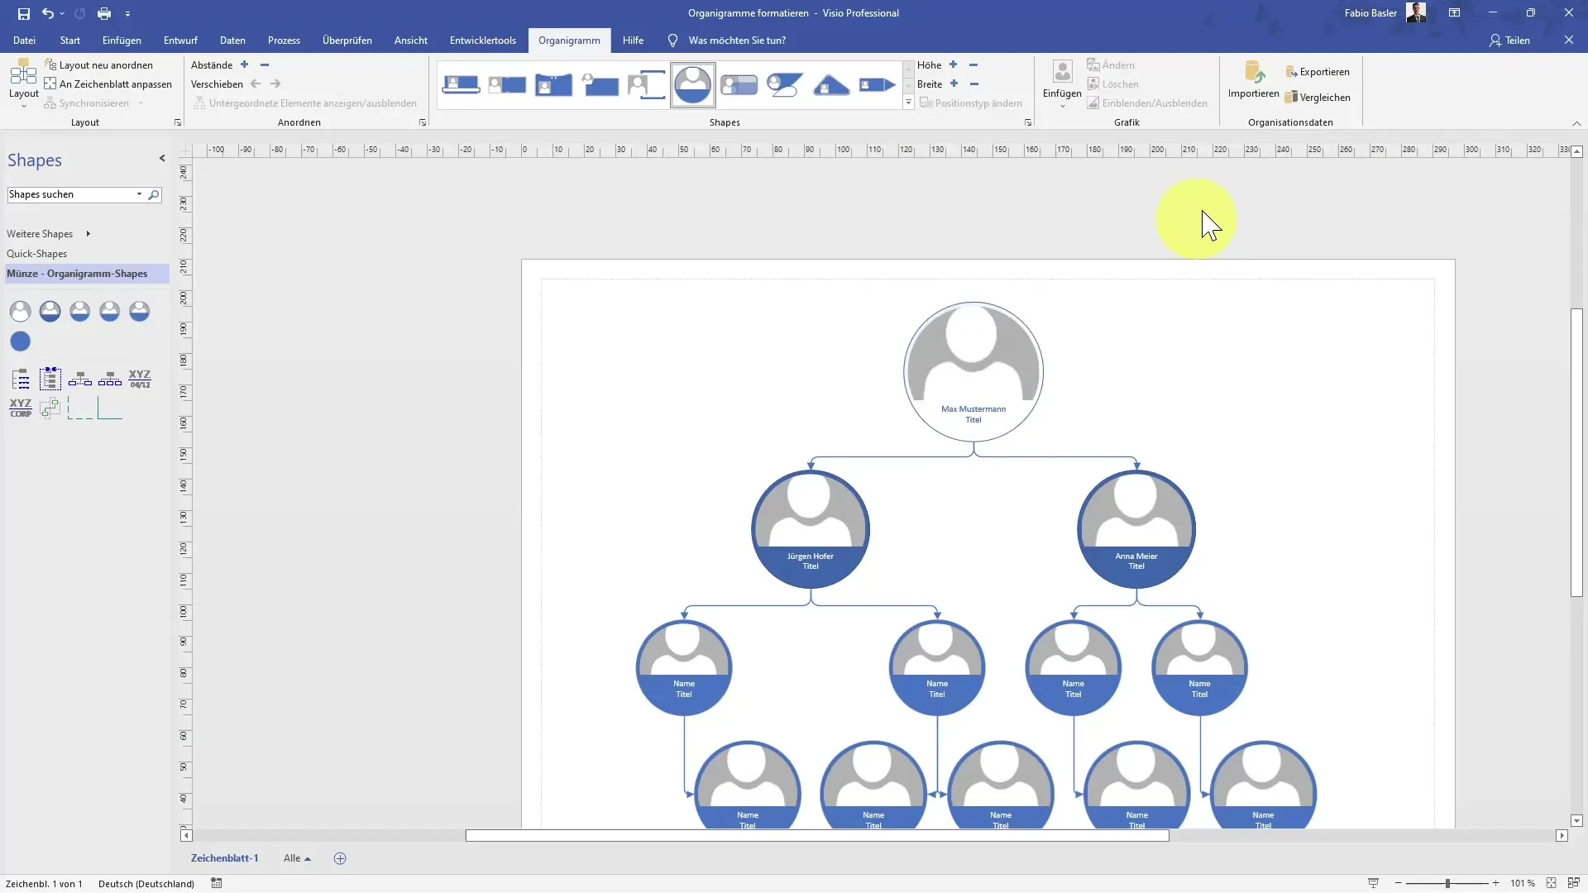
Task: Open the Layout dropdown button
Action: 23,84
